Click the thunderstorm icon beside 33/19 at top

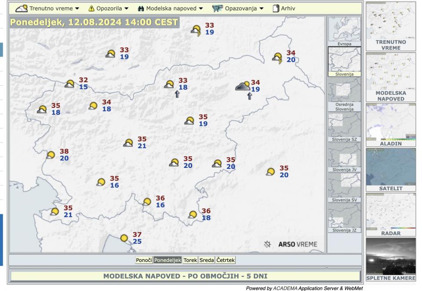click(196, 30)
